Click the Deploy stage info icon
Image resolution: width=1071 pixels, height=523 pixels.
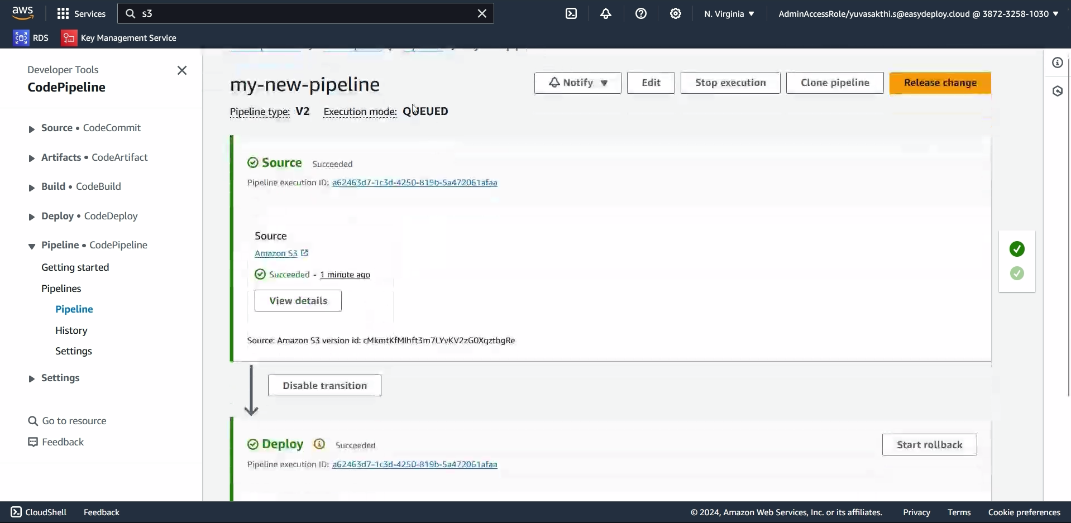click(319, 444)
